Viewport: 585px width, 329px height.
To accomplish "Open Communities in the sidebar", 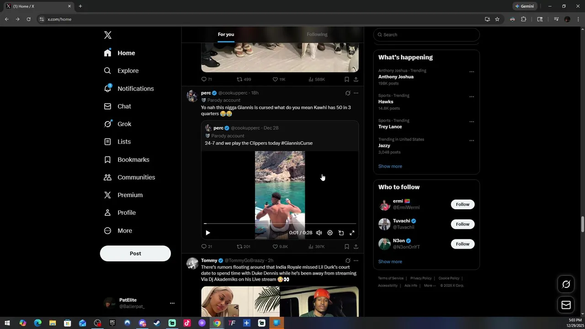I will (130, 177).
